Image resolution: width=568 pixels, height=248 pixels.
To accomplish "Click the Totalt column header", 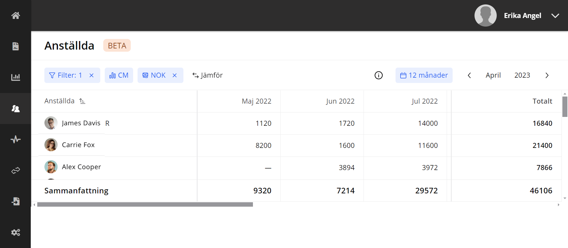I will (542, 101).
